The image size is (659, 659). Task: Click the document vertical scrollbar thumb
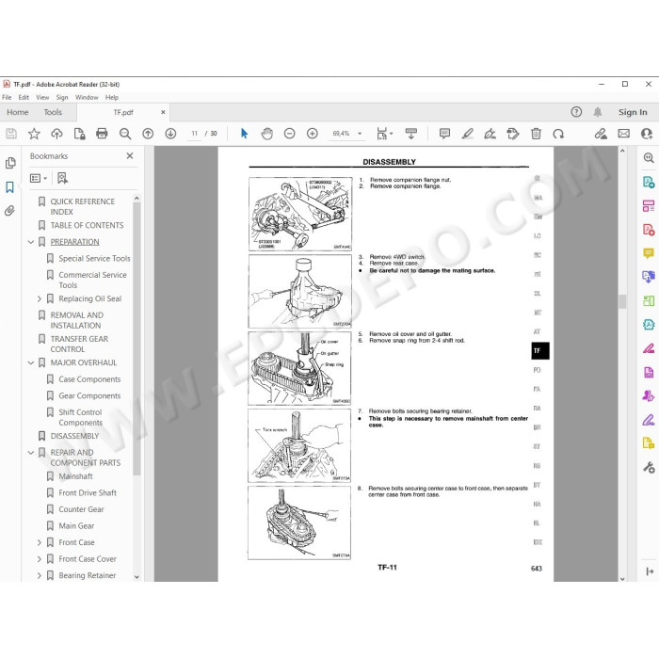622,301
